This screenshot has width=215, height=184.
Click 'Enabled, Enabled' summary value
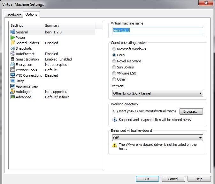58,59
